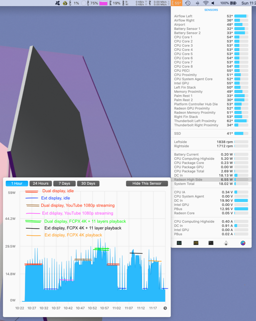Viewport: 256px width, 321px height.
Task: Select the hanging scale icon in panel footer
Action: tap(226, 243)
